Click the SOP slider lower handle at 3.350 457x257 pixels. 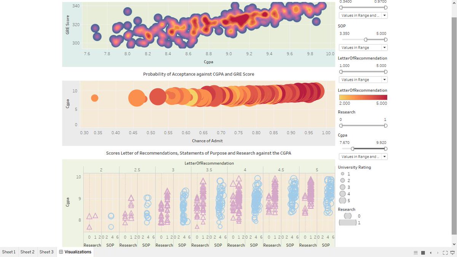[366, 39]
